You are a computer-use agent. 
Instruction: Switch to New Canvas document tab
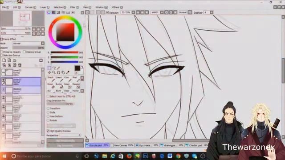122,145
